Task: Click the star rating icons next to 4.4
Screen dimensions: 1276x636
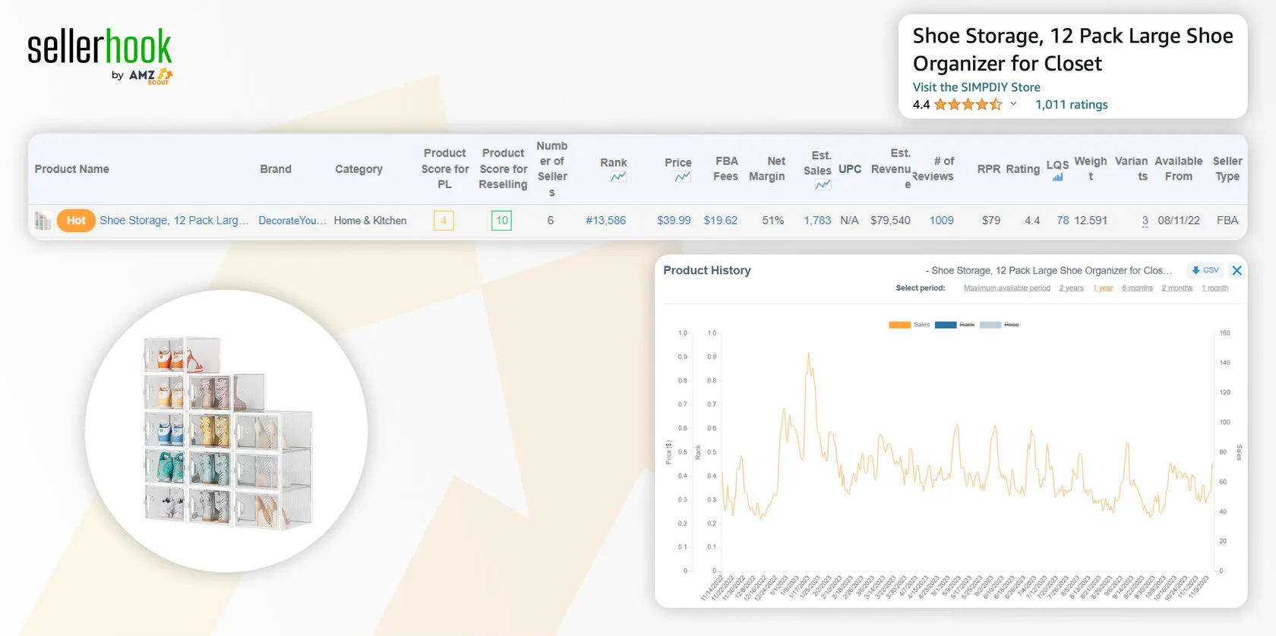Action: [x=968, y=105]
